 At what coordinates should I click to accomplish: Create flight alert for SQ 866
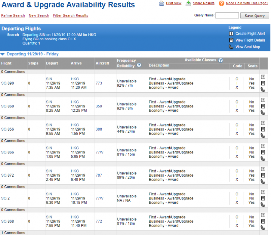(x=263, y=146)
